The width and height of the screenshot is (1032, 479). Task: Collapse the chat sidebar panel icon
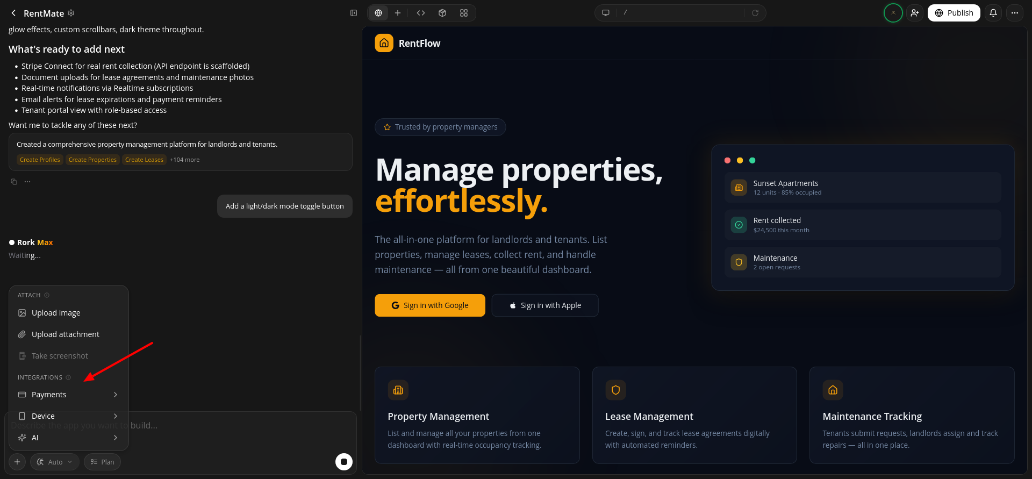(x=354, y=13)
